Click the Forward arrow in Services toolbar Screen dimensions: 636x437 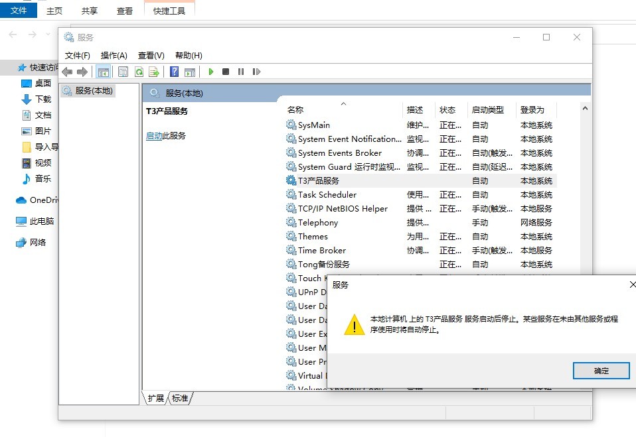(x=82, y=72)
